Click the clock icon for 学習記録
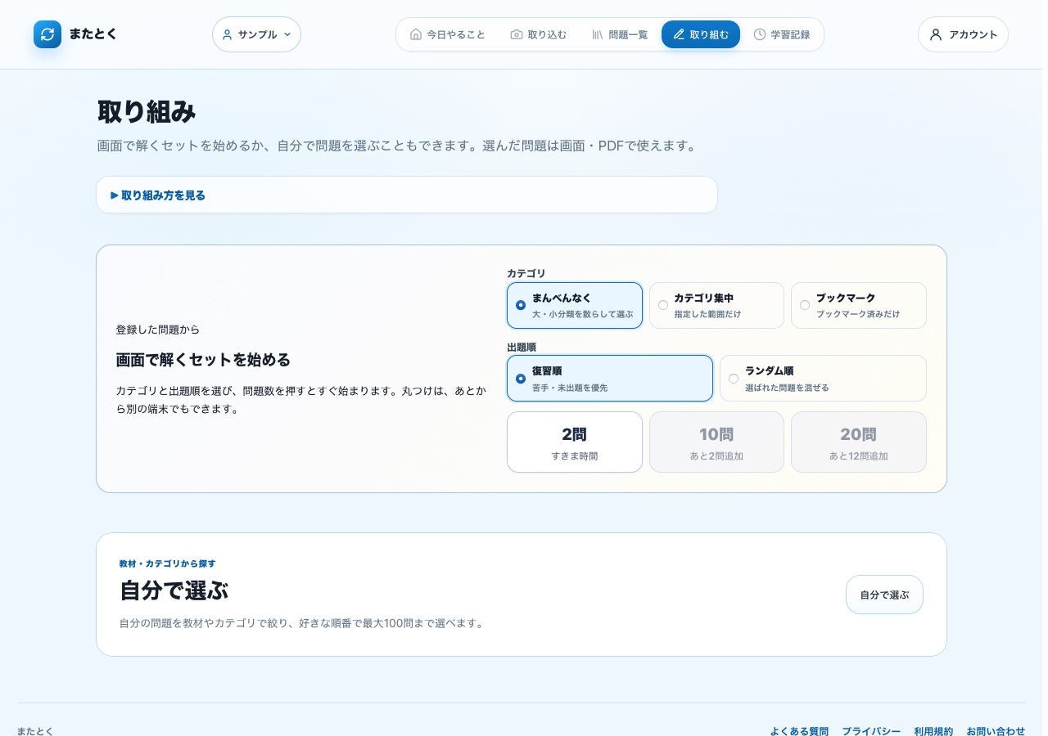The height and width of the screenshot is (736, 1048). pos(760,34)
